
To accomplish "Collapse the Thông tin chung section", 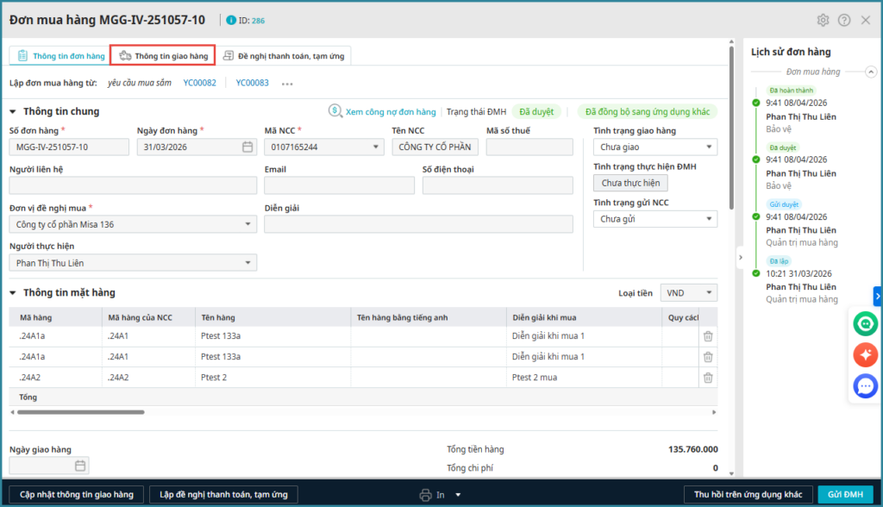I will (13, 111).
